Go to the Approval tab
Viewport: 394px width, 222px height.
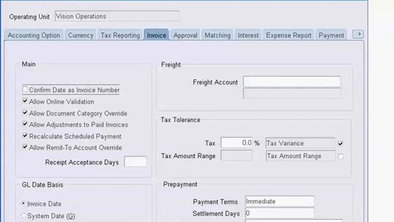[x=185, y=35]
